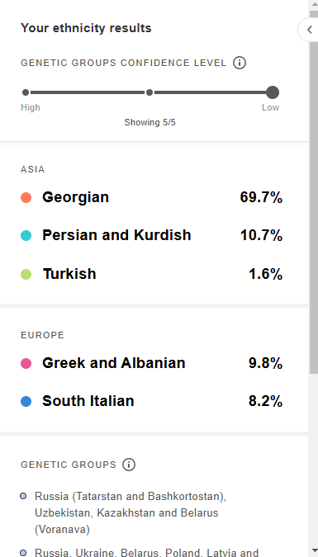Set confidence slider to High
318x557 pixels.
click(26, 92)
